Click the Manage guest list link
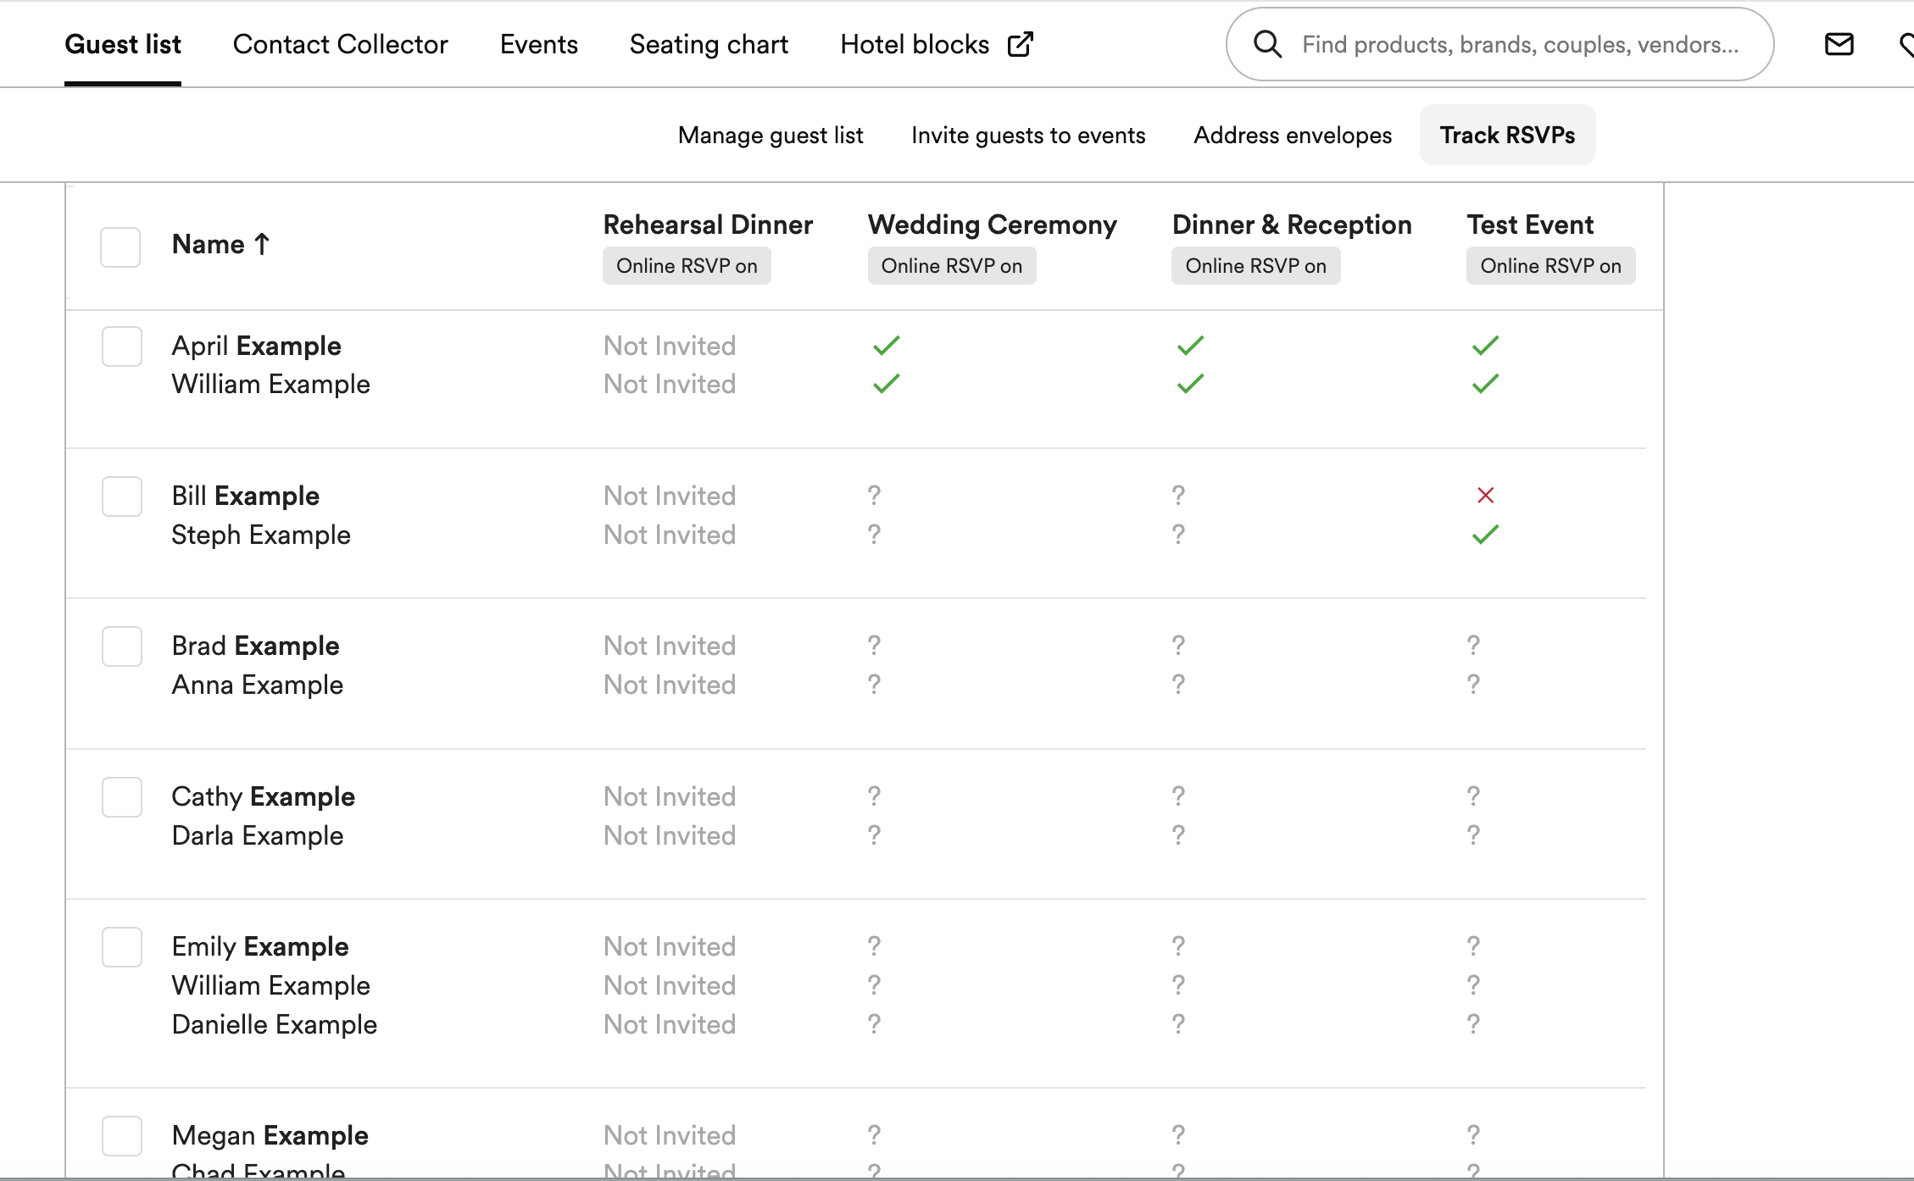Image resolution: width=1914 pixels, height=1181 pixels. click(770, 134)
